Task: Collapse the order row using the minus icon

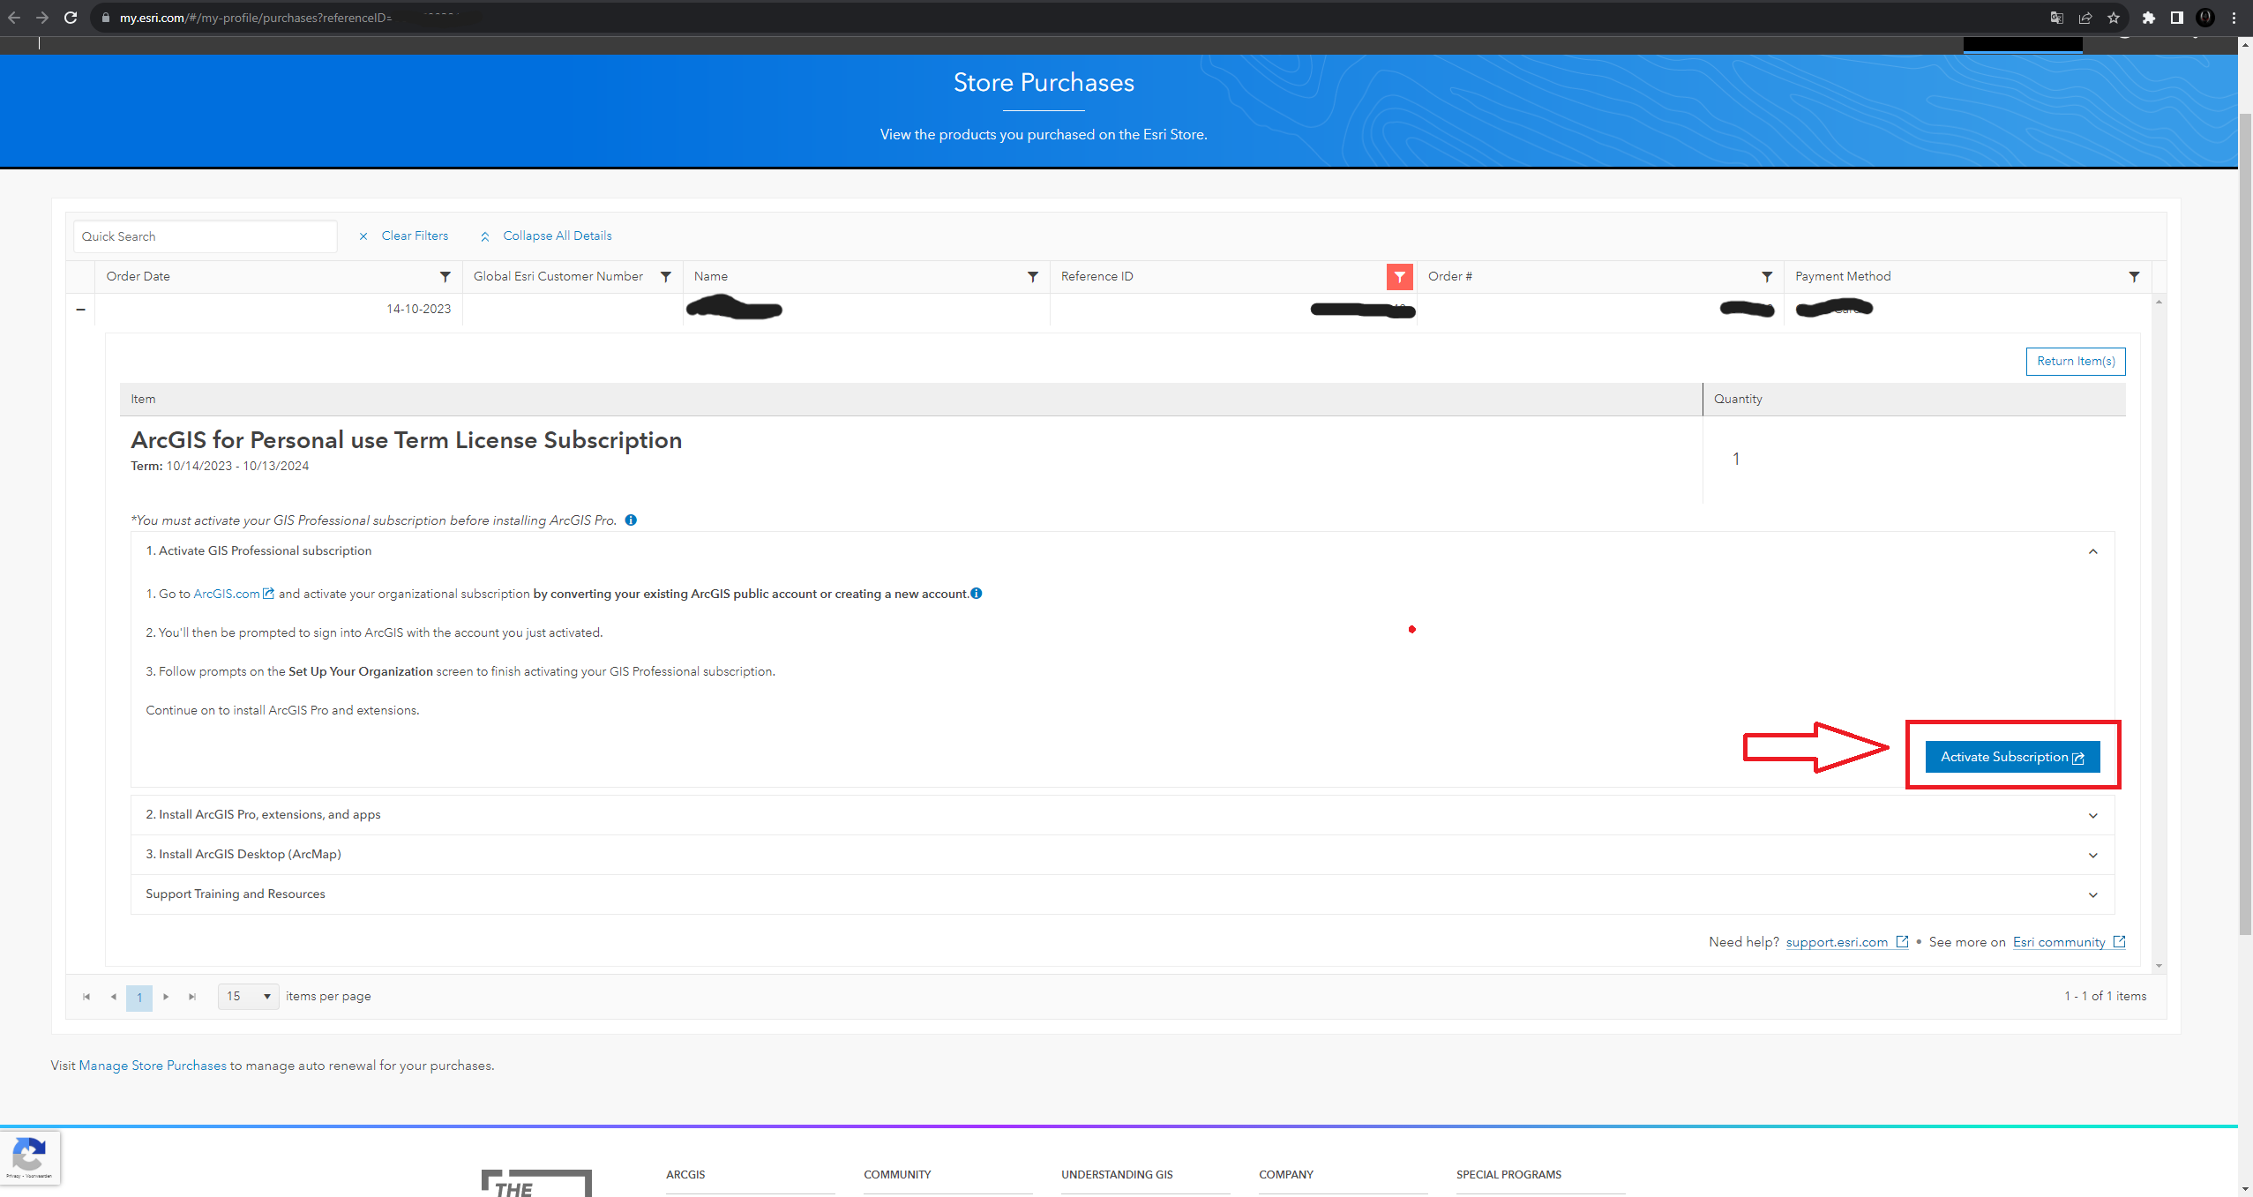Action: [80, 309]
